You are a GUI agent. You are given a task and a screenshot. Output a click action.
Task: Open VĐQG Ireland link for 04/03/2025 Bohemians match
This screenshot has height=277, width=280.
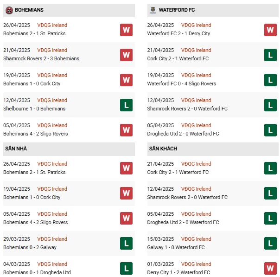(x=52, y=264)
